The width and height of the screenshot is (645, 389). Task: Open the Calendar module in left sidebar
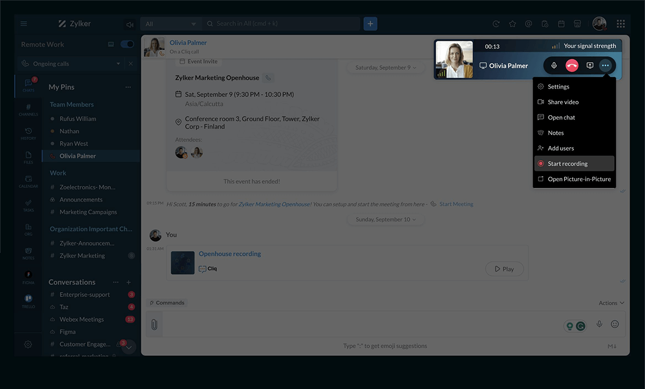28,181
